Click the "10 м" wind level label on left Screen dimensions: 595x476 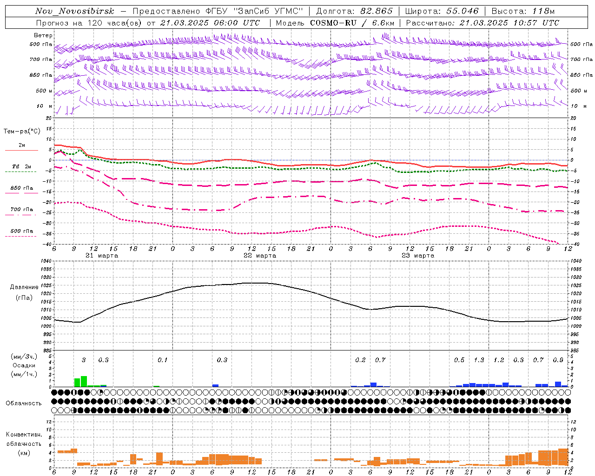45,106
